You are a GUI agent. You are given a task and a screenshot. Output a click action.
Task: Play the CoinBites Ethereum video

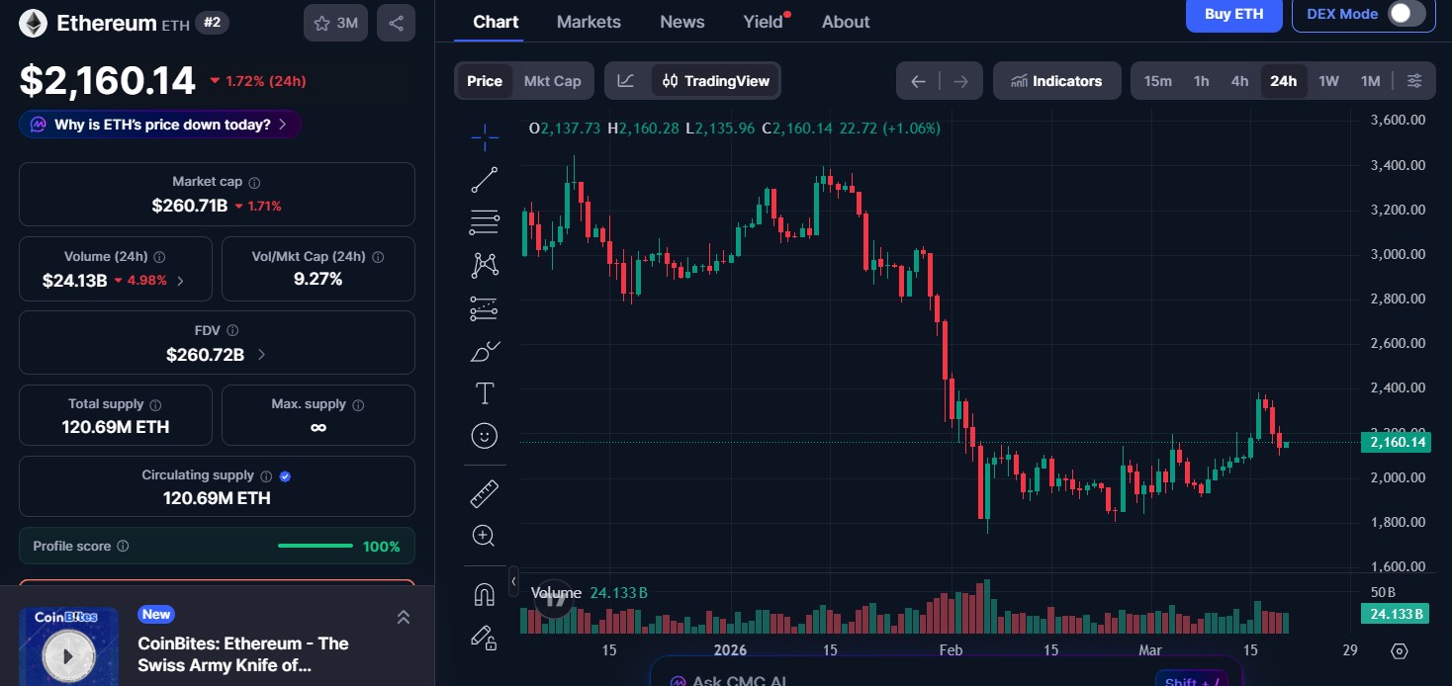pos(68,654)
